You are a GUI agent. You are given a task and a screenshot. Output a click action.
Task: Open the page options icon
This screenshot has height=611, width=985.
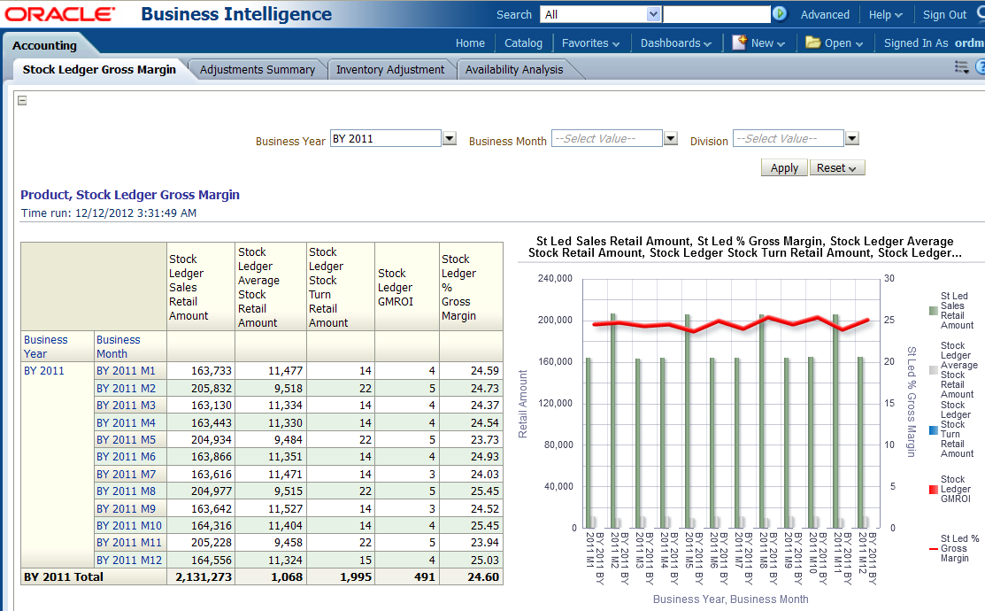tap(962, 67)
